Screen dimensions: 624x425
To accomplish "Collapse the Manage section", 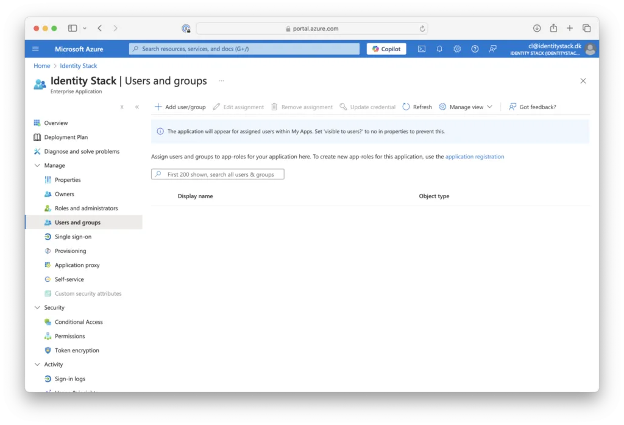I will click(x=37, y=165).
